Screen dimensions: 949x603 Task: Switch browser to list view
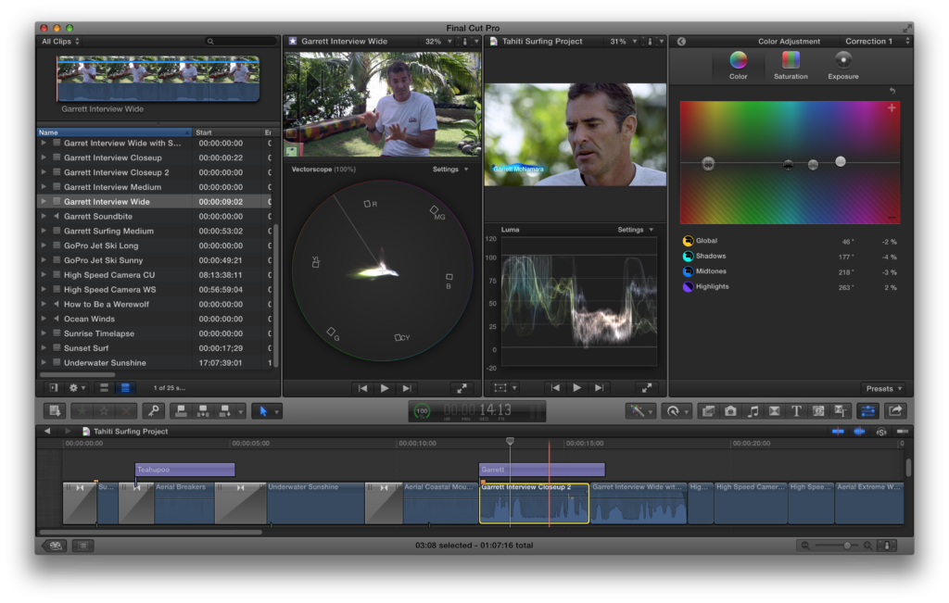click(125, 388)
